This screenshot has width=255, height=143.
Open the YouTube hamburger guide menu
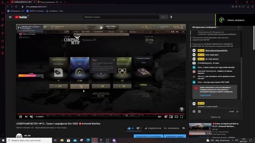pos(10,17)
